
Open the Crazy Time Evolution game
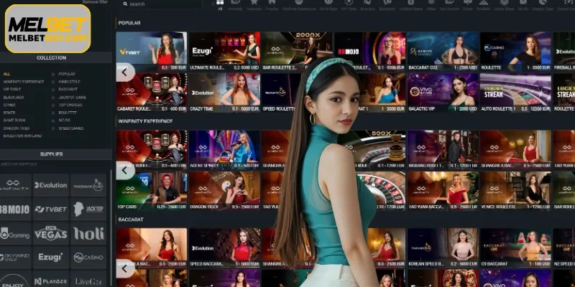click(224, 93)
